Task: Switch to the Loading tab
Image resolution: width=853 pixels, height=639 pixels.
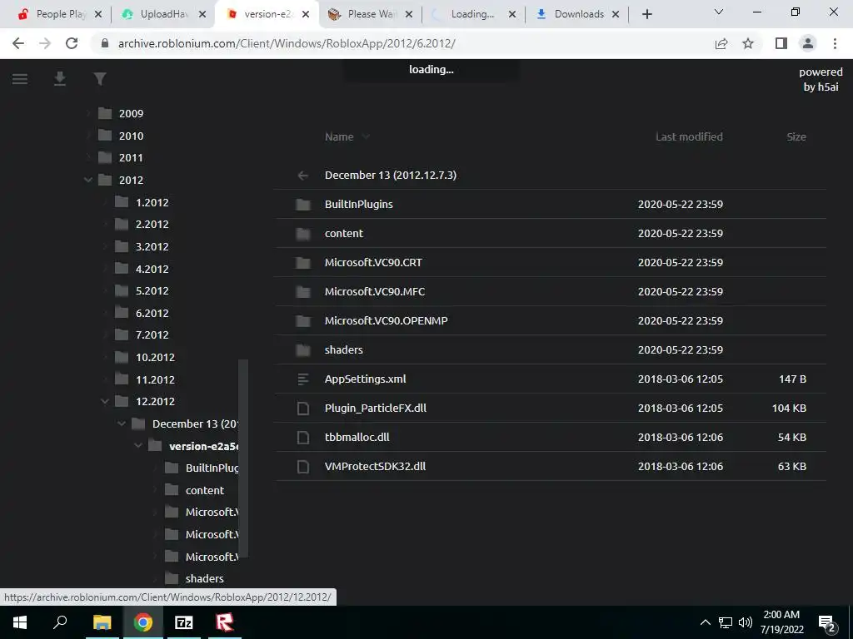Action: [x=473, y=14]
